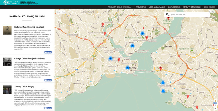Viewport: 218px width, 111px height.
Task: Click the ŞEHİR e-arşivde ara search field
Action: [x=187, y=14]
